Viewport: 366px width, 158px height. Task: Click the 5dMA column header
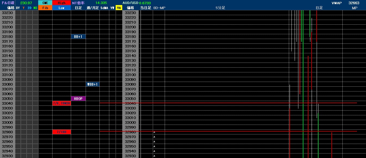pos(104,8)
